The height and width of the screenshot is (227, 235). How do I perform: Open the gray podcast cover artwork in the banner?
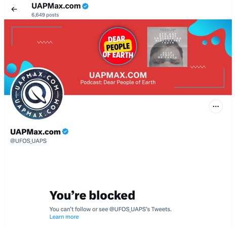click(167, 47)
